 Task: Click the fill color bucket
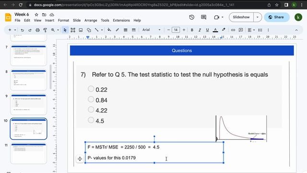pyautogui.click(x=109, y=30)
